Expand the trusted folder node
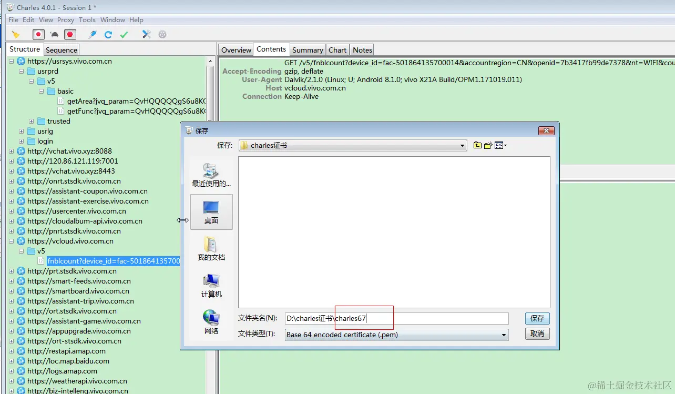The image size is (675, 394). point(32,121)
